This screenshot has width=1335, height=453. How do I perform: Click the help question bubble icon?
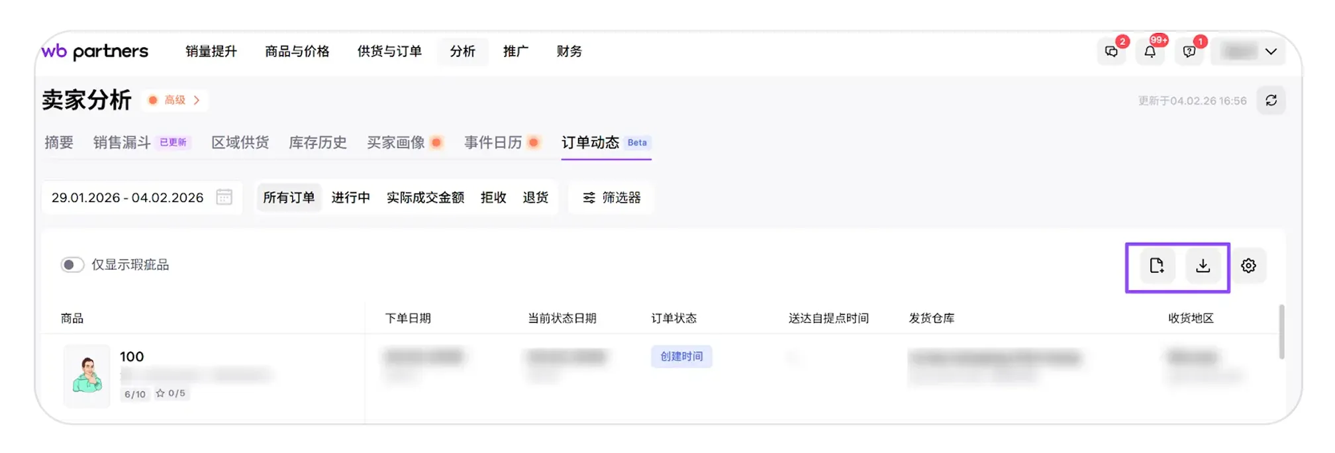[x=1189, y=52]
